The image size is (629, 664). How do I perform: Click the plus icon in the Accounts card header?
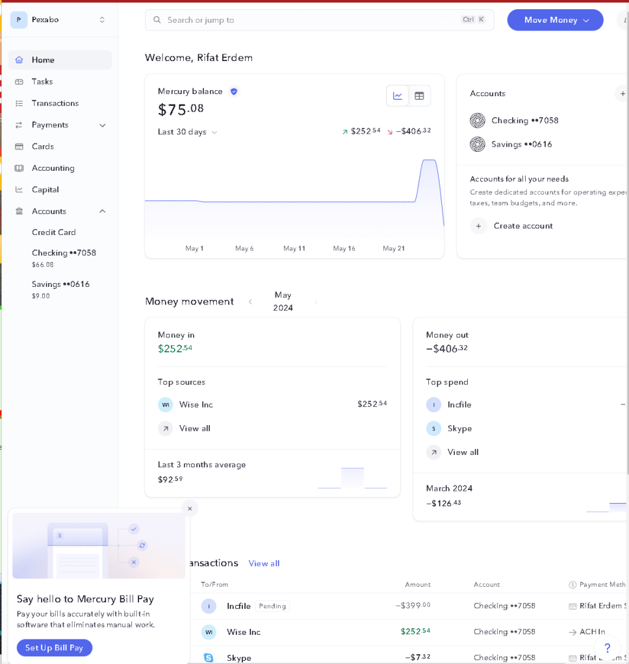click(623, 93)
